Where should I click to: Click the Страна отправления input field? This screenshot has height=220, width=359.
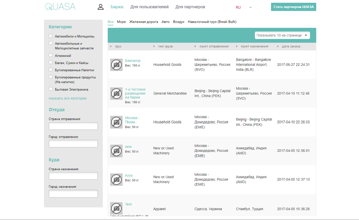coord(73,126)
